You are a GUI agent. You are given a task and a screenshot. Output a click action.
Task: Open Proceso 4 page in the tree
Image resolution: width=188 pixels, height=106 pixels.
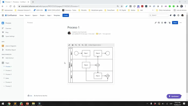(x=9, y=82)
